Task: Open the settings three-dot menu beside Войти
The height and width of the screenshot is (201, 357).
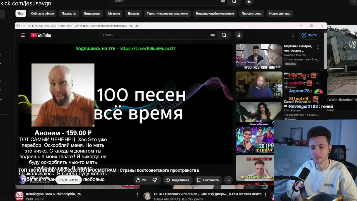Action: (293, 35)
